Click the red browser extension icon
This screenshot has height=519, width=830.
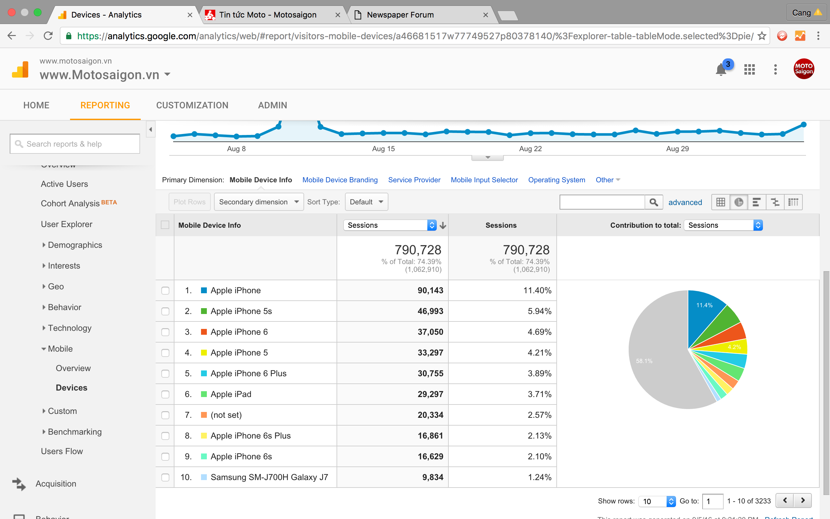point(782,36)
